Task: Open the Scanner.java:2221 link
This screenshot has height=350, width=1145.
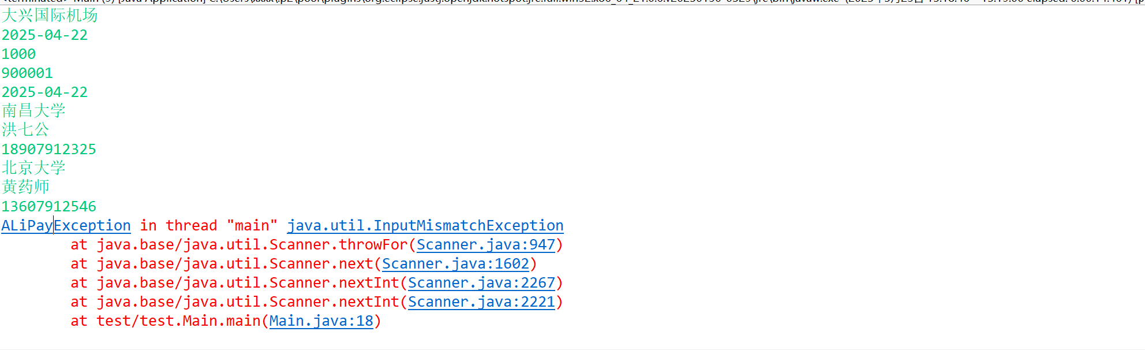Action: pos(481,302)
